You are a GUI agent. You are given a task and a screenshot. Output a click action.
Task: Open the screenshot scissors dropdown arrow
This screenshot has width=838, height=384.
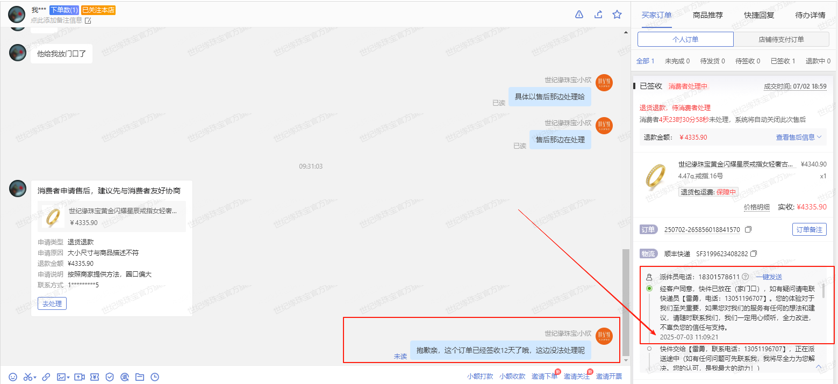(35, 378)
